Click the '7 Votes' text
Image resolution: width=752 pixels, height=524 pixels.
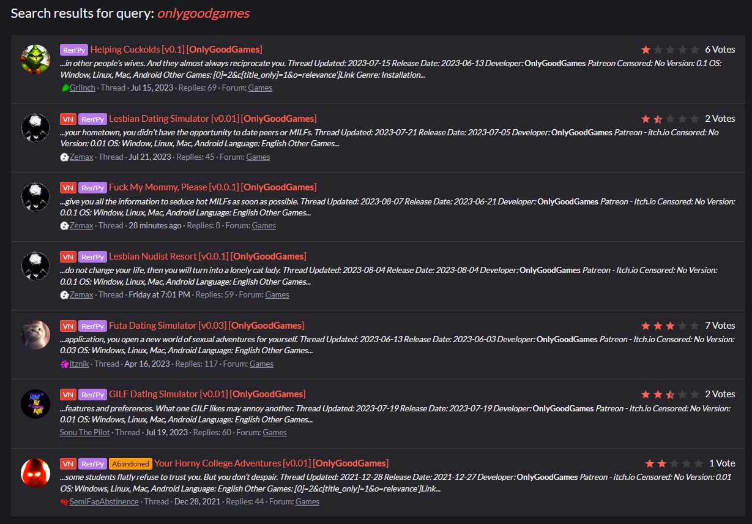[720, 326]
